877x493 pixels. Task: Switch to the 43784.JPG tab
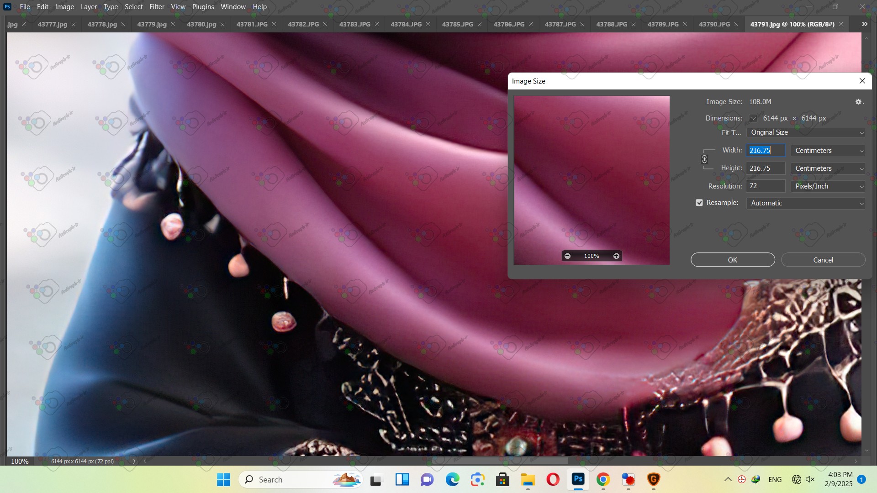coord(406,24)
